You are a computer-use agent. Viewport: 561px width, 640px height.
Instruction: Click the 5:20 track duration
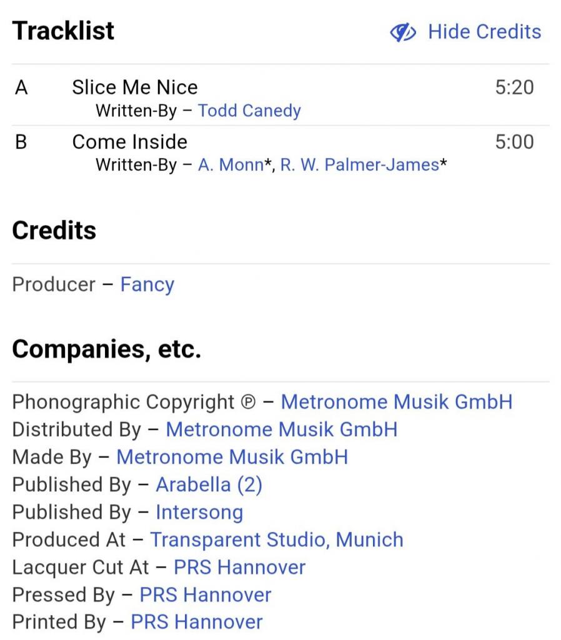514,87
